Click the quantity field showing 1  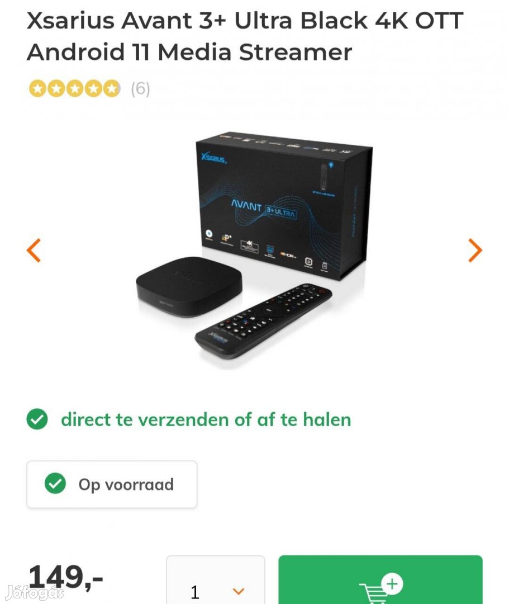[216, 579]
